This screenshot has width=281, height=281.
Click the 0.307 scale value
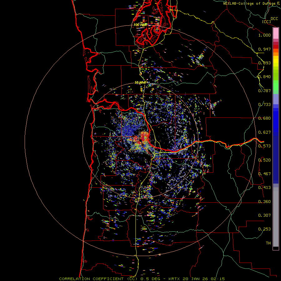264,215
